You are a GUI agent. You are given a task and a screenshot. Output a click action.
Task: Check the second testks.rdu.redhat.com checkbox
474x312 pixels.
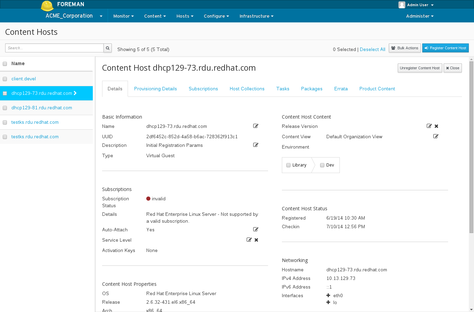coord(5,137)
